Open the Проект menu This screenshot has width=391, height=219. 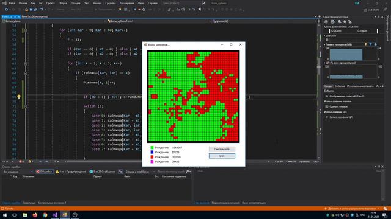coord(50,3)
